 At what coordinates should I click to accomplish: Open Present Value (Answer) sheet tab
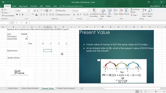point(66,88)
